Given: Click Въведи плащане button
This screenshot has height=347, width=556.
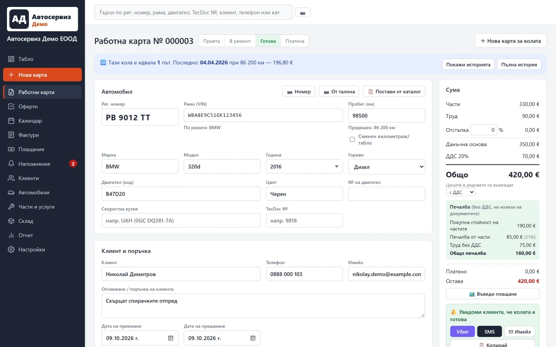Looking at the screenshot, I should [x=493, y=294].
